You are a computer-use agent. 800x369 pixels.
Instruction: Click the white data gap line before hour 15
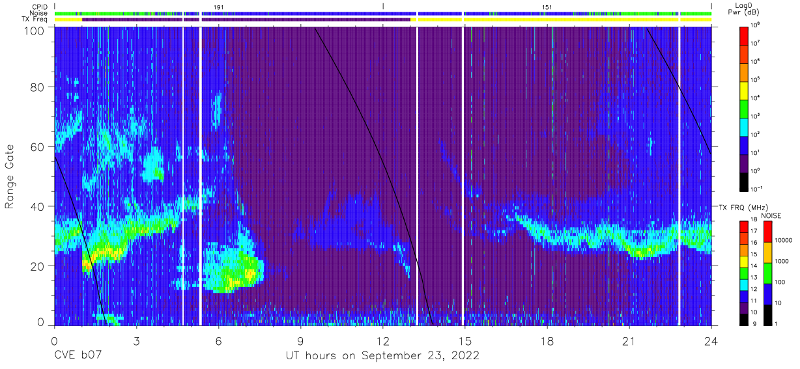pos(463,176)
